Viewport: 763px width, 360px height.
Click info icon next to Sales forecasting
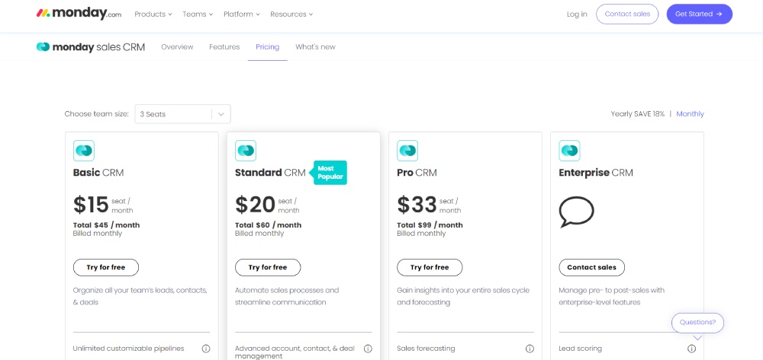530,349
